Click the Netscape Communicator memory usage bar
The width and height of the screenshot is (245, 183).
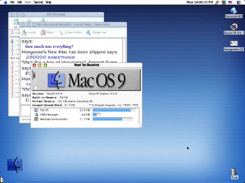point(112,119)
